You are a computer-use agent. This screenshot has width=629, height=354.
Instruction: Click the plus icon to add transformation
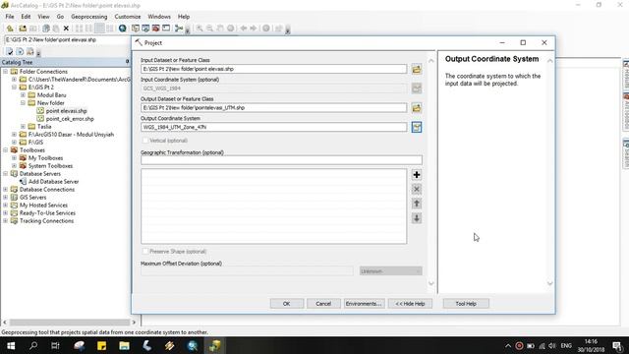click(x=417, y=175)
